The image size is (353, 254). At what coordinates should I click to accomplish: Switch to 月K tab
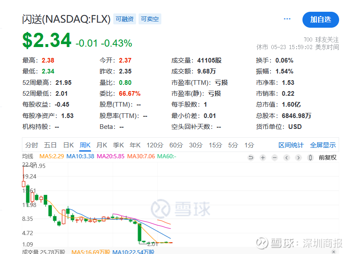point(102,145)
